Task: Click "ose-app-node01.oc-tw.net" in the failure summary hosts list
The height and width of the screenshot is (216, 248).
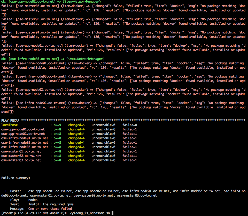Action: point(50,191)
